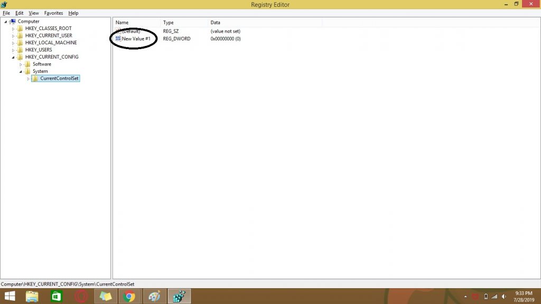Click the Software folder icon

point(27,64)
